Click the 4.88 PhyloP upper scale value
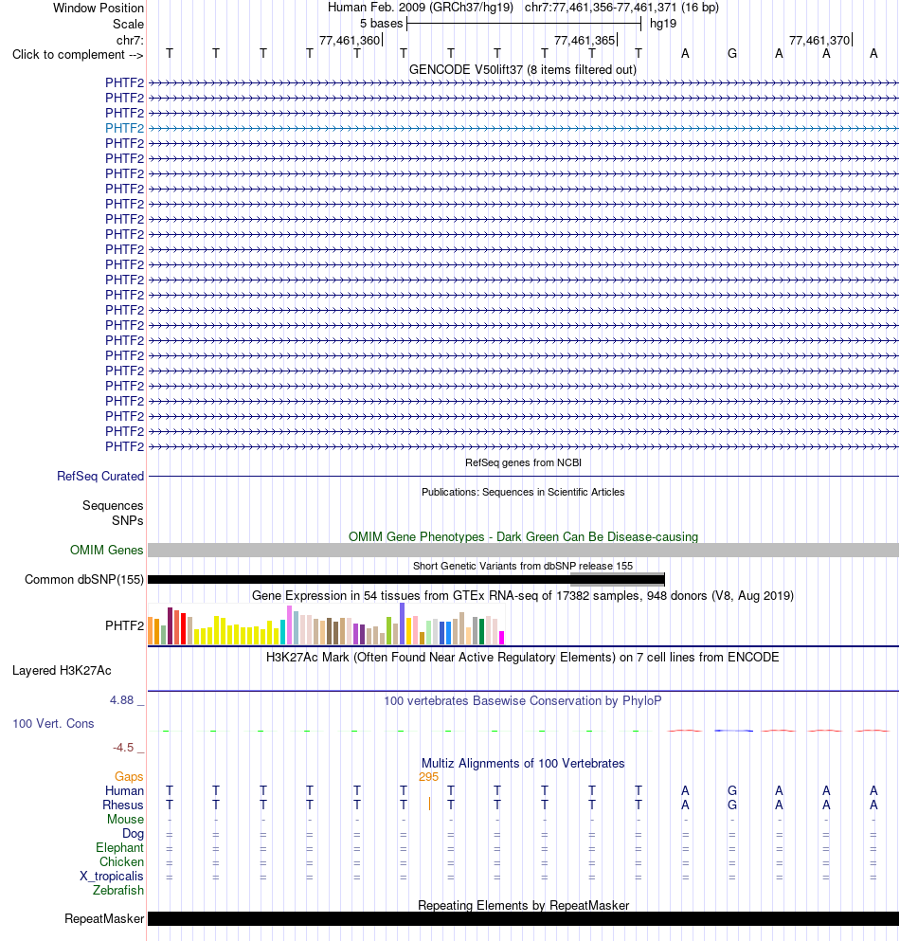This screenshot has width=900, height=941. (x=122, y=699)
